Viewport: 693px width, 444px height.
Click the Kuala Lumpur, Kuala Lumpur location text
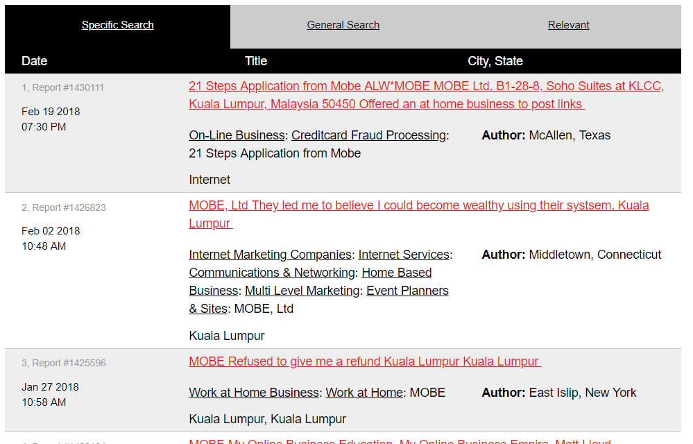point(267,419)
